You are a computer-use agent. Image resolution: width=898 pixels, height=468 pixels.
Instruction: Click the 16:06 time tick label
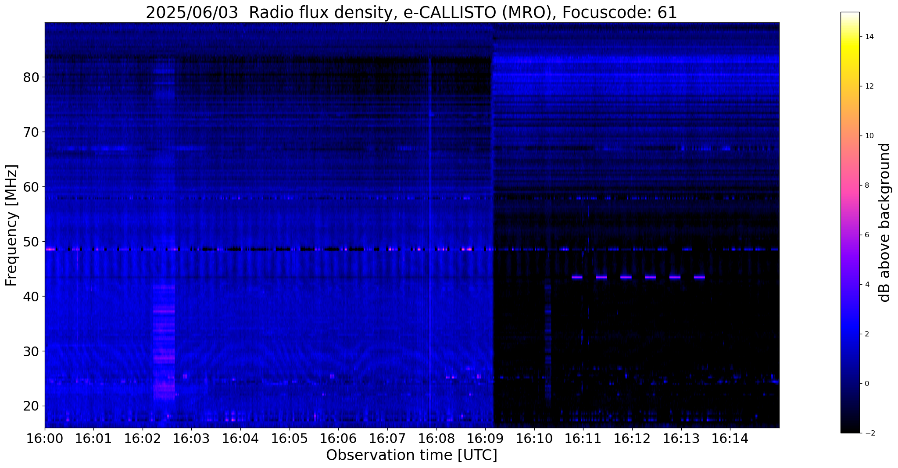338,438
